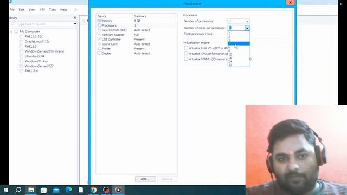Image resolution: width=347 pixels, height=195 pixels.
Task: Click the Summary column header
Action: (140, 16)
